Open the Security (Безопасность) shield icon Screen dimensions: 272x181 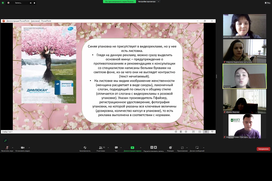[85, 148]
